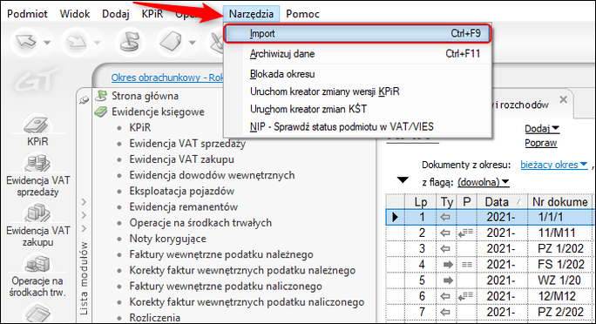Open the forward arrow history dropdown

98,42
